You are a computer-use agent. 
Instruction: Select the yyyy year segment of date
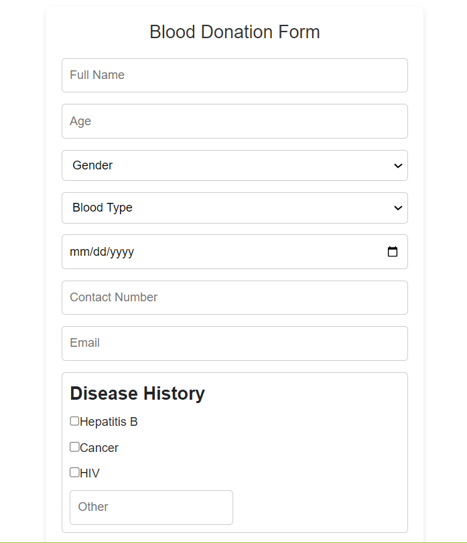click(x=122, y=252)
